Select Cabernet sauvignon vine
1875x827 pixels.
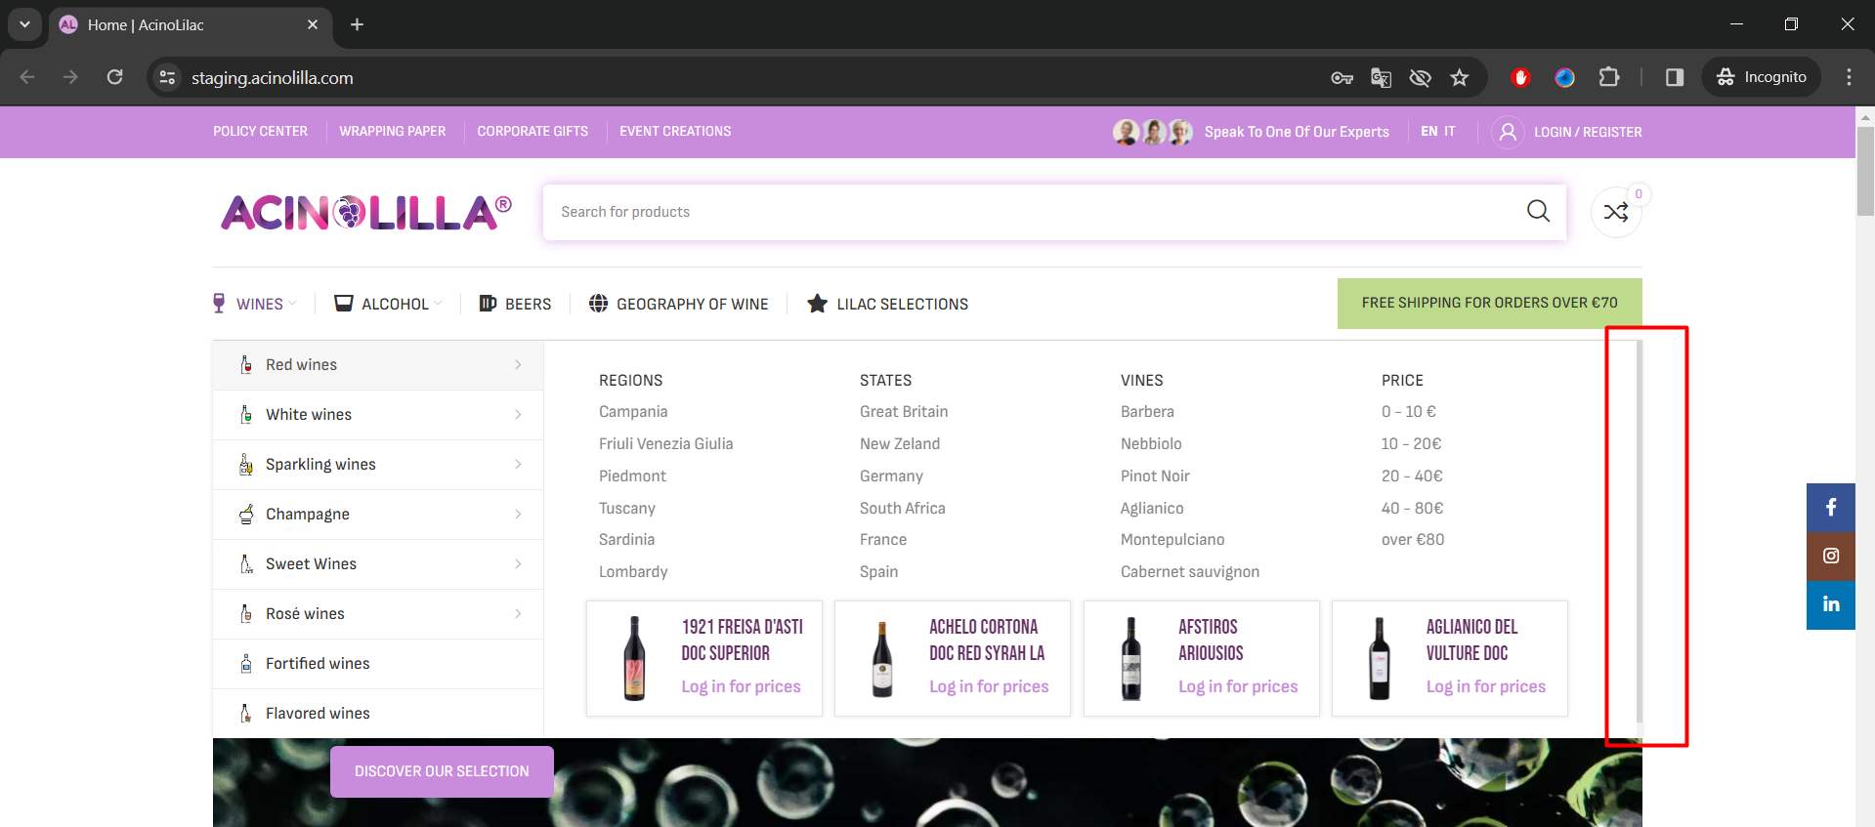coord(1190,572)
